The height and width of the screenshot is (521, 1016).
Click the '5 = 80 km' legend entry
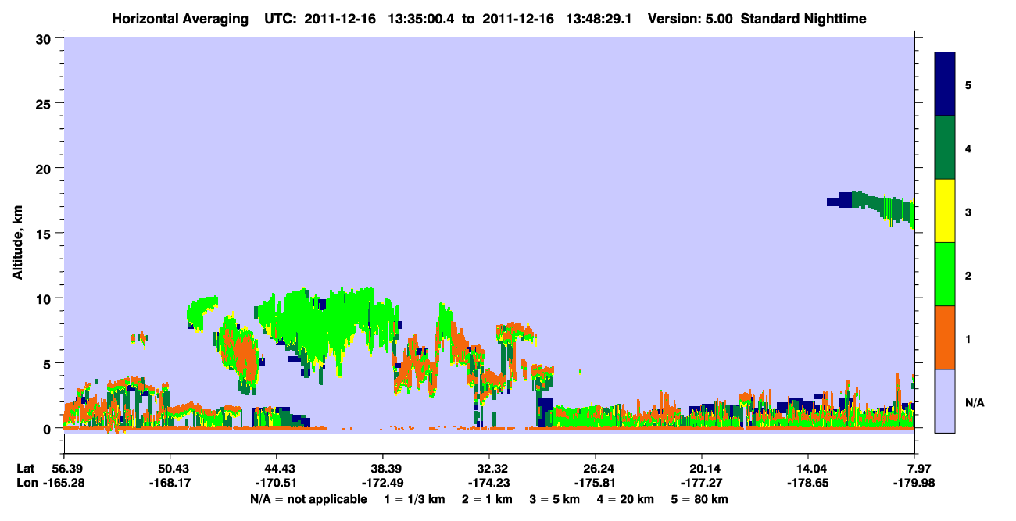(x=699, y=499)
